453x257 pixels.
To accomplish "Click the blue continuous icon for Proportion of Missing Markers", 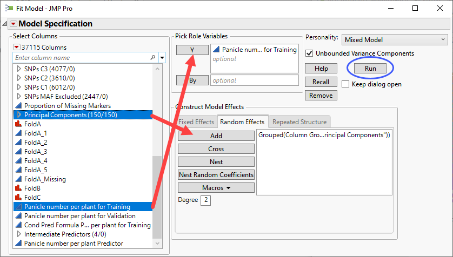I will (18, 106).
